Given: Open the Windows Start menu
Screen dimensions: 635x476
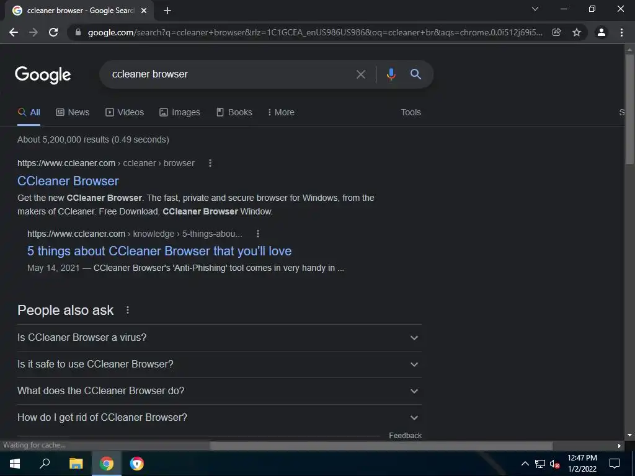Looking at the screenshot, I should click(15, 464).
